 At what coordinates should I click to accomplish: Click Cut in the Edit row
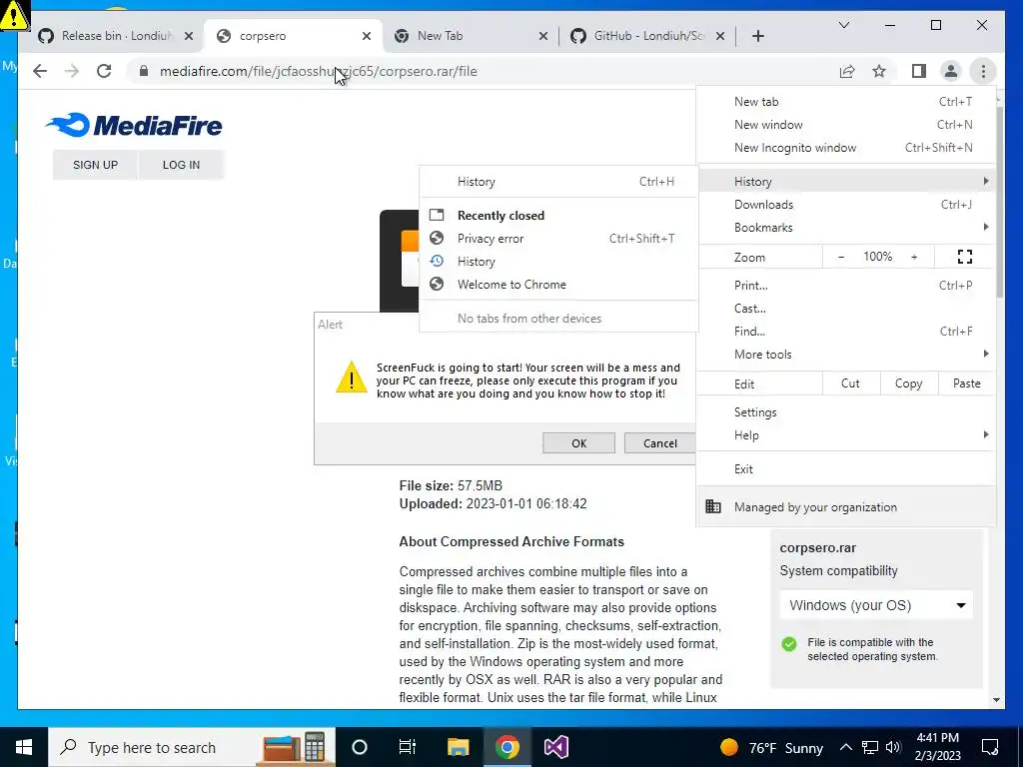851,383
